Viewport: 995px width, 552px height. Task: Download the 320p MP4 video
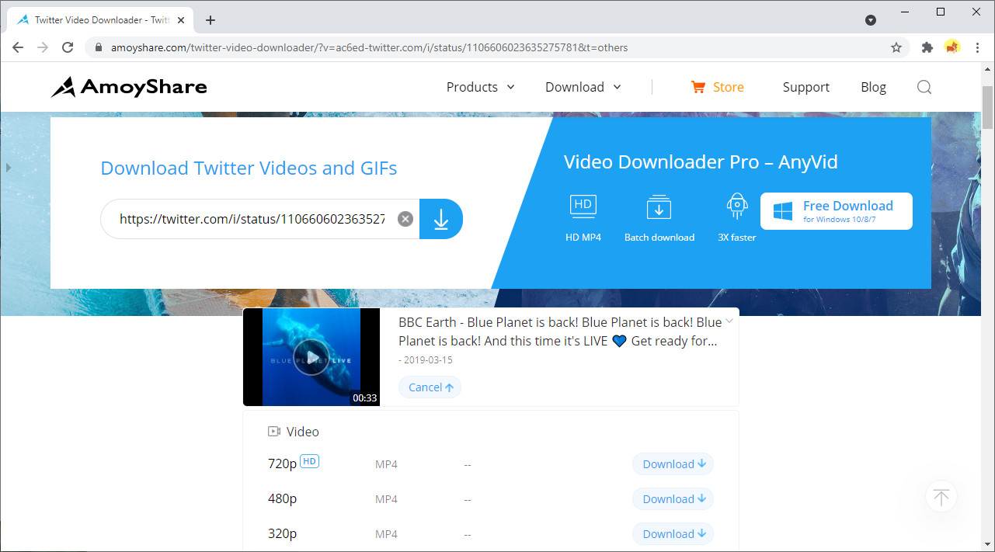pyautogui.click(x=673, y=534)
